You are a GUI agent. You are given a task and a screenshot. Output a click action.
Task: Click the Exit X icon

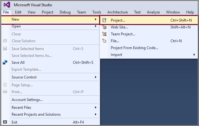[5, 122]
